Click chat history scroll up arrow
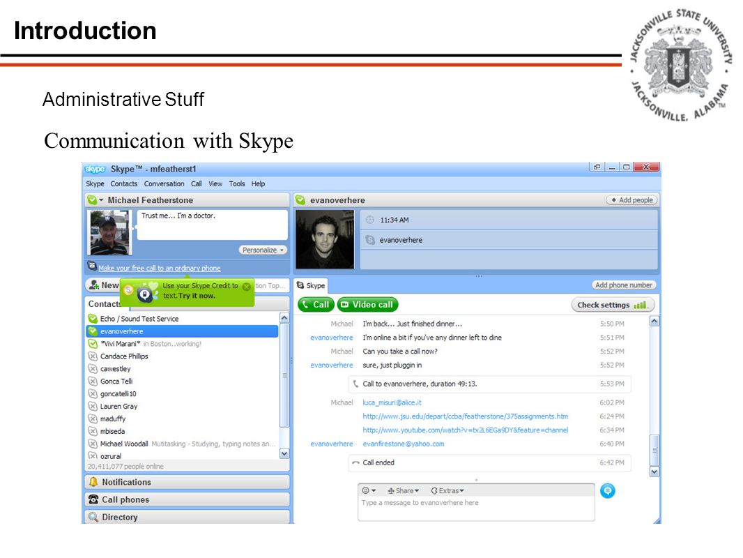Image resolution: width=743 pixels, height=558 pixels. click(654, 322)
